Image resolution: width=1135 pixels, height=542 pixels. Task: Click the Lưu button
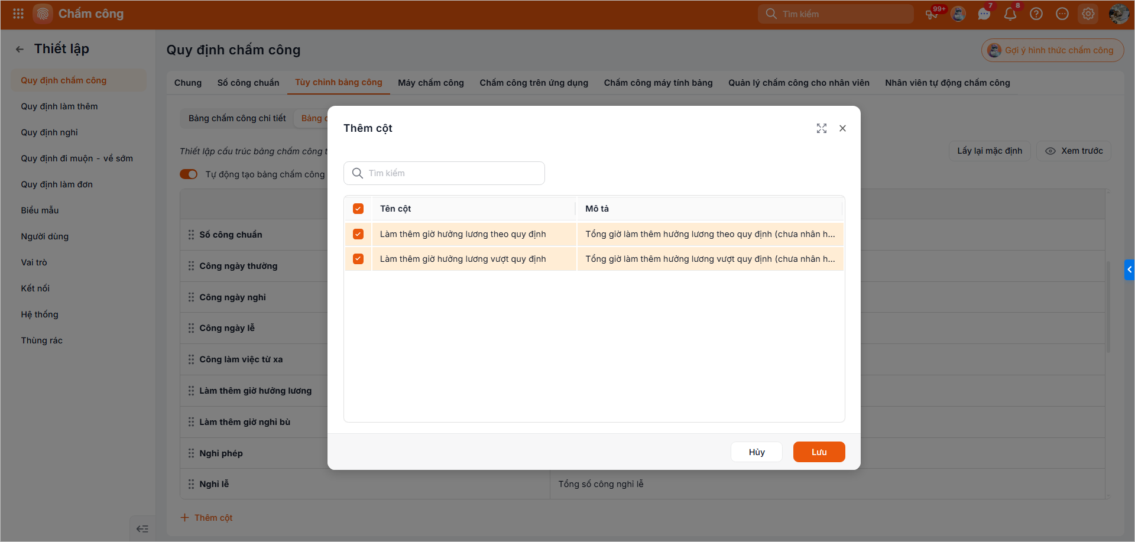tap(819, 452)
